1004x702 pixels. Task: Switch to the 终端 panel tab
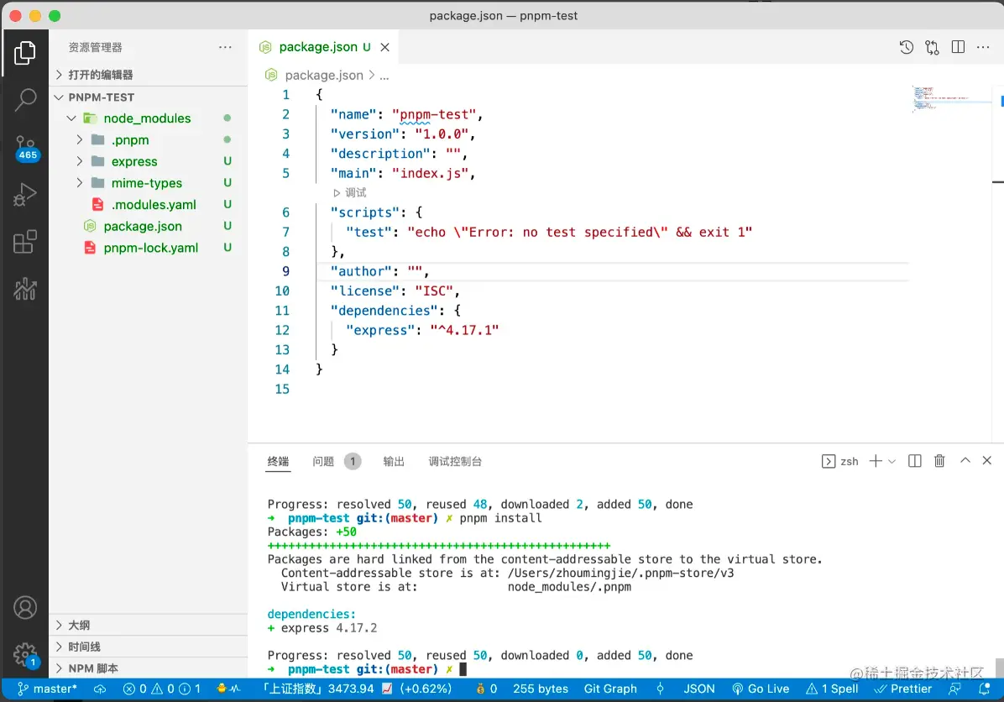(x=278, y=461)
